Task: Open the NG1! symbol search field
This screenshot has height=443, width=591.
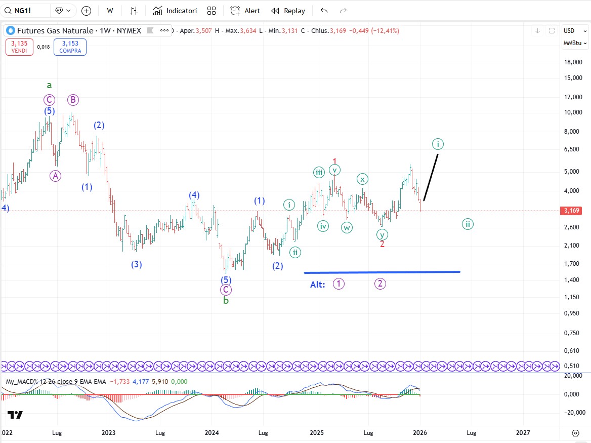Action: tap(25, 11)
